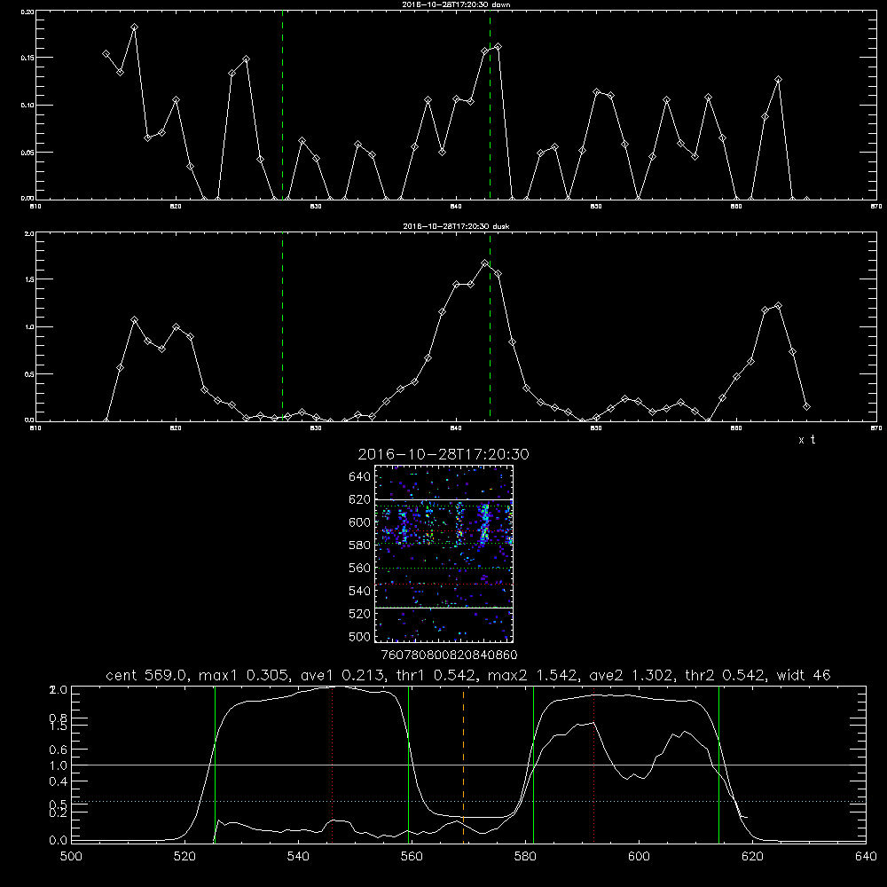Image resolution: width=887 pixels, height=887 pixels.
Task: Click bottom plot x-axis label '520'
Action: tap(184, 857)
